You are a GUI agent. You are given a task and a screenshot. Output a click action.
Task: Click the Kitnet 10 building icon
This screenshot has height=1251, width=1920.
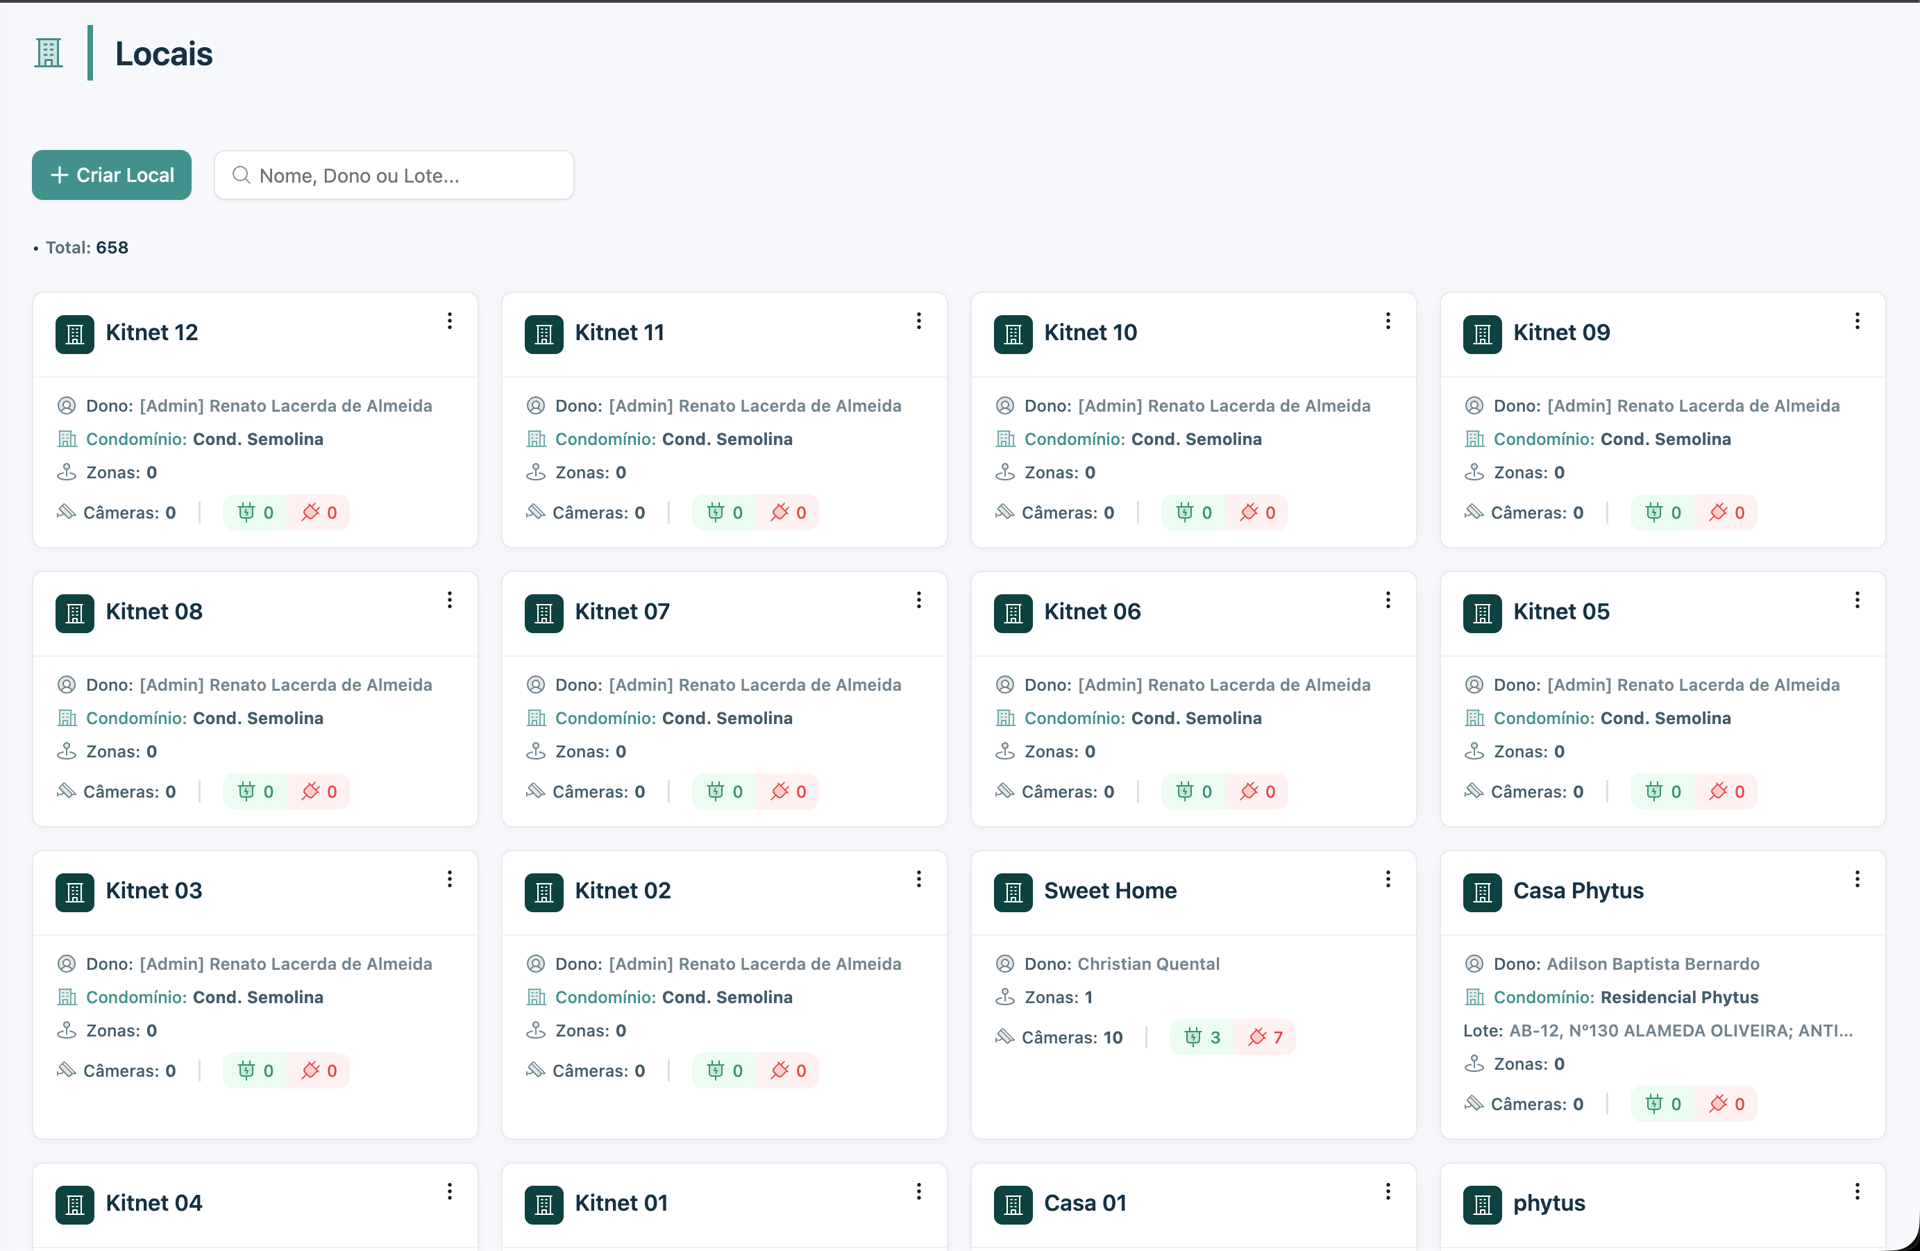(x=1013, y=334)
